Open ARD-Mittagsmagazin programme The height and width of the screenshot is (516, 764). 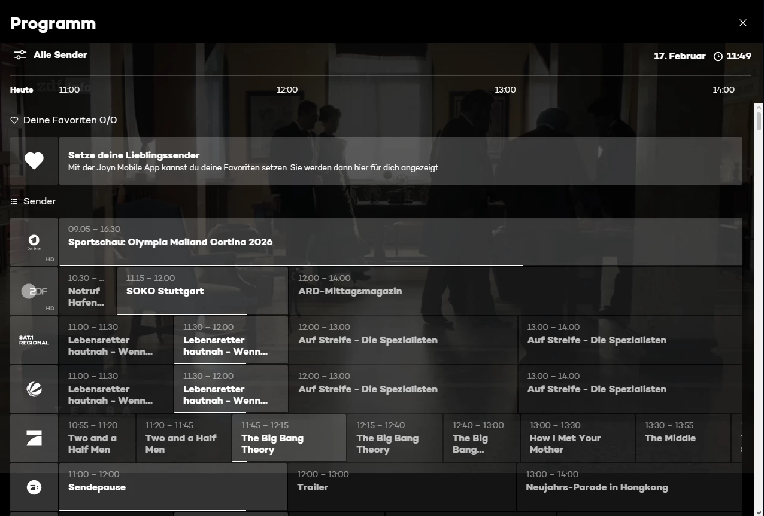point(516,291)
